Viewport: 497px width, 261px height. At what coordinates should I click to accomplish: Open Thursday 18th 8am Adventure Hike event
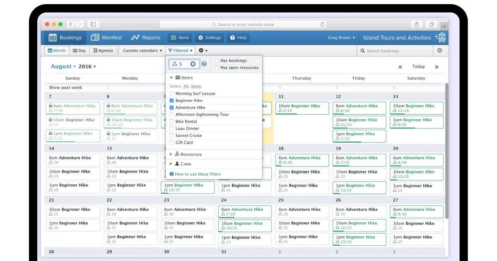(302, 160)
